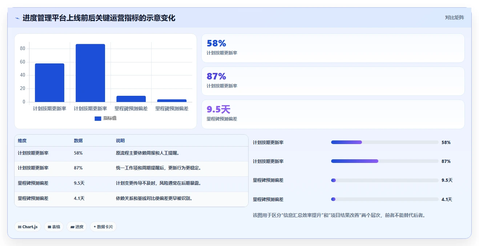Screen dimensions: 479x246
Task: Select the 58% data card
Action: tap(333, 48)
